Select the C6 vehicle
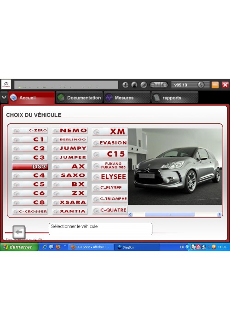 [30, 193]
